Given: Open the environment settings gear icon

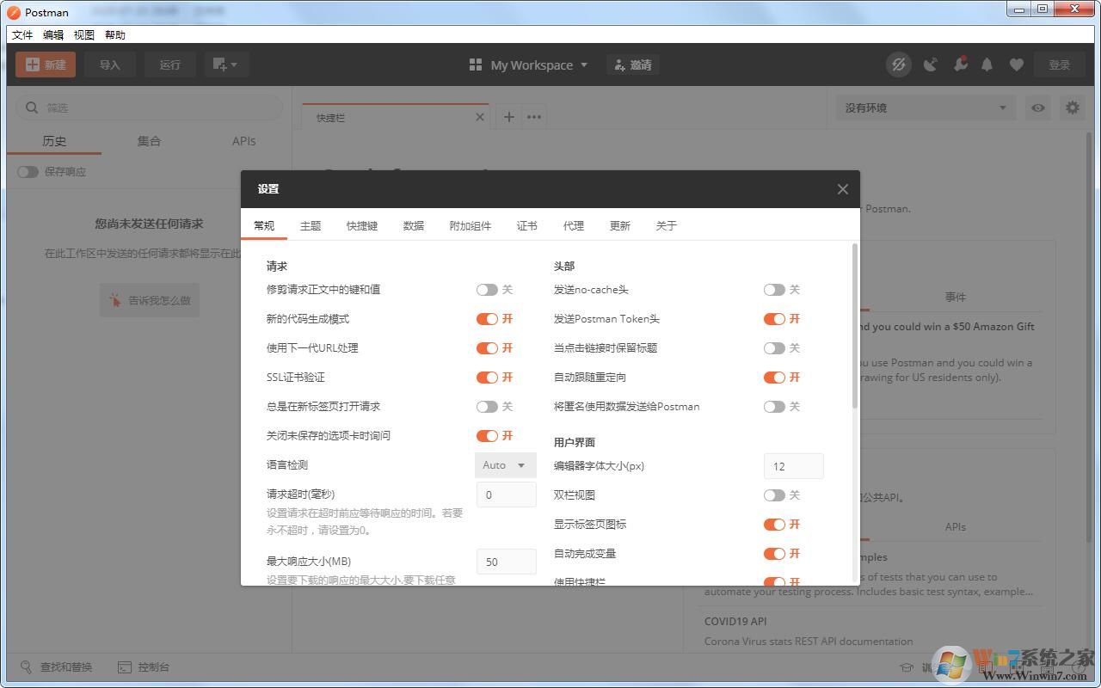Looking at the screenshot, I should click(x=1072, y=107).
